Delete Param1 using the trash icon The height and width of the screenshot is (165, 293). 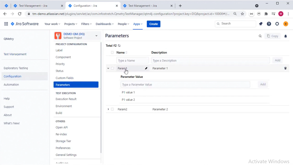click(285, 68)
